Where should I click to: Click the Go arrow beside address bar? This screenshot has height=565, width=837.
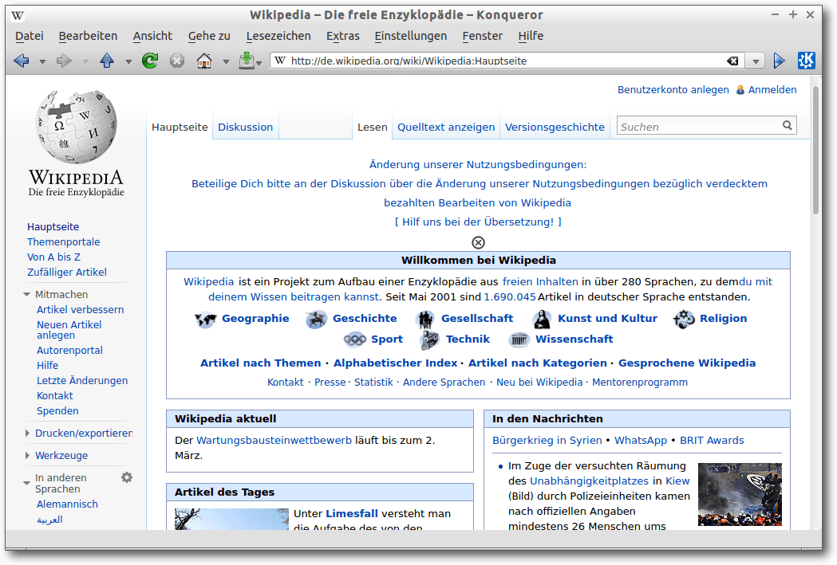[x=779, y=61]
